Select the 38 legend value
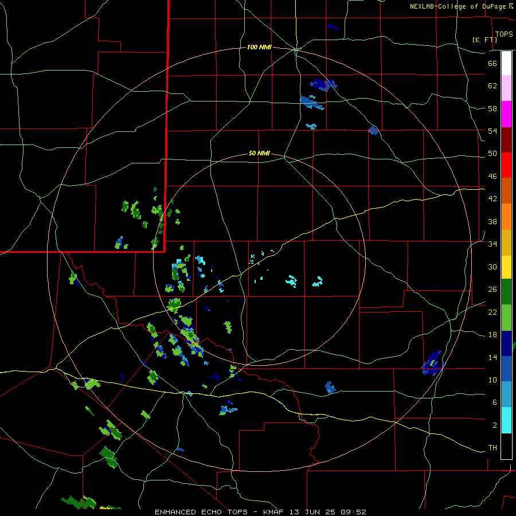Image resolution: width=516 pixels, height=516 pixels. [x=492, y=221]
